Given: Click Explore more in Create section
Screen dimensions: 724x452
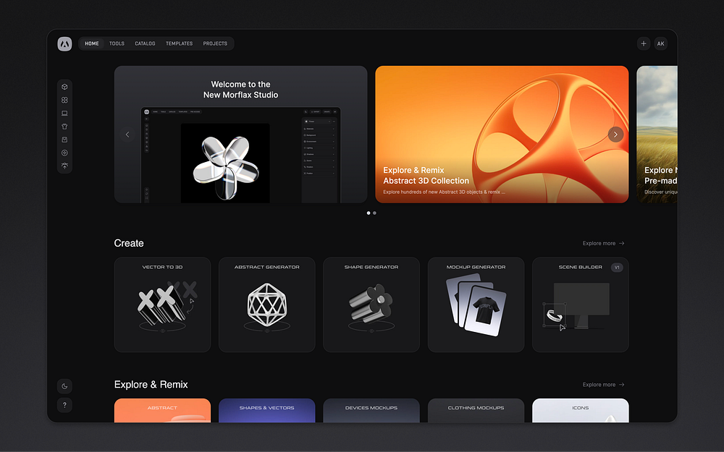Looking at the screenshot, I should 604,244.
